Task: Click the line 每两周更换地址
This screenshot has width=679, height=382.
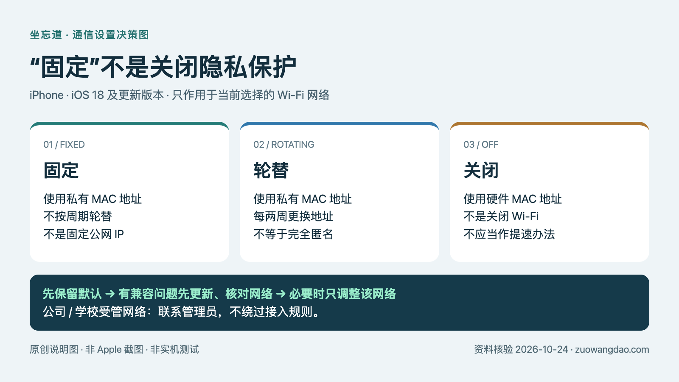Action: tap(293, 216)
